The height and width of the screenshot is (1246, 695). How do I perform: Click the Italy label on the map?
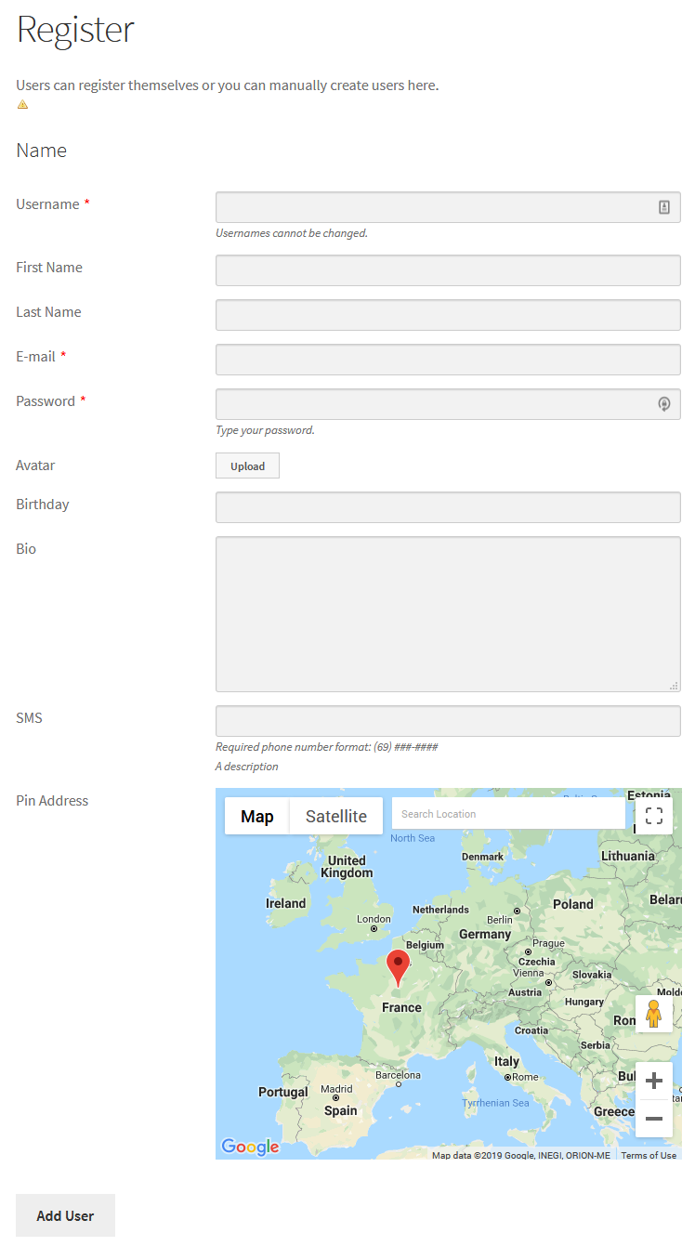(x=506, y=1061)
